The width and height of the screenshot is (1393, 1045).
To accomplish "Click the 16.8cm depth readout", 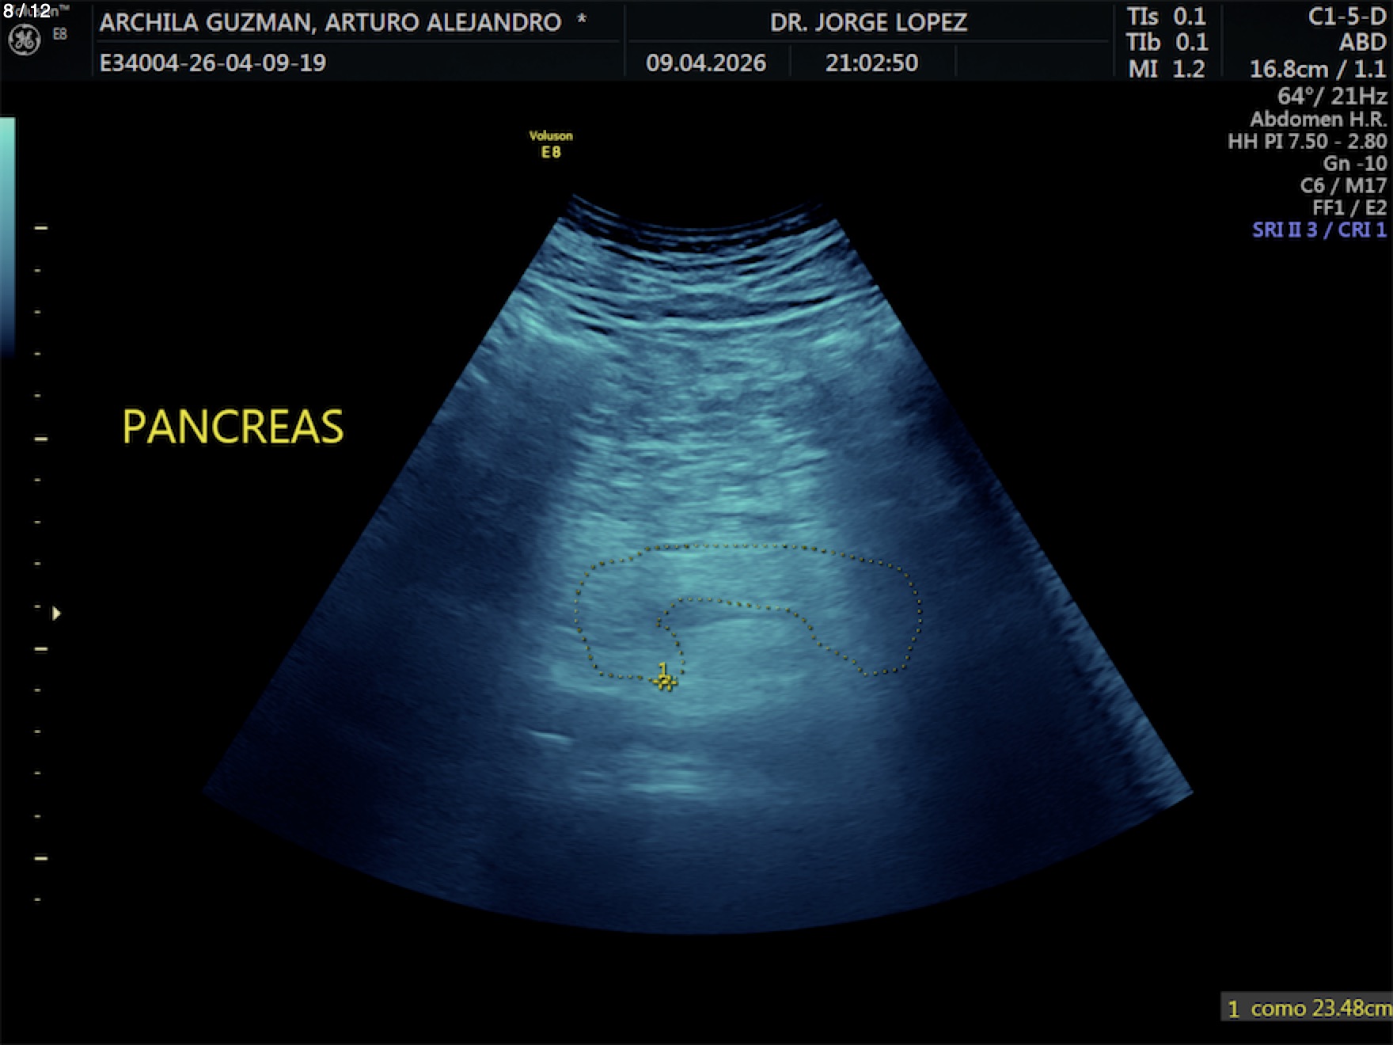I will pos(1287,69).
